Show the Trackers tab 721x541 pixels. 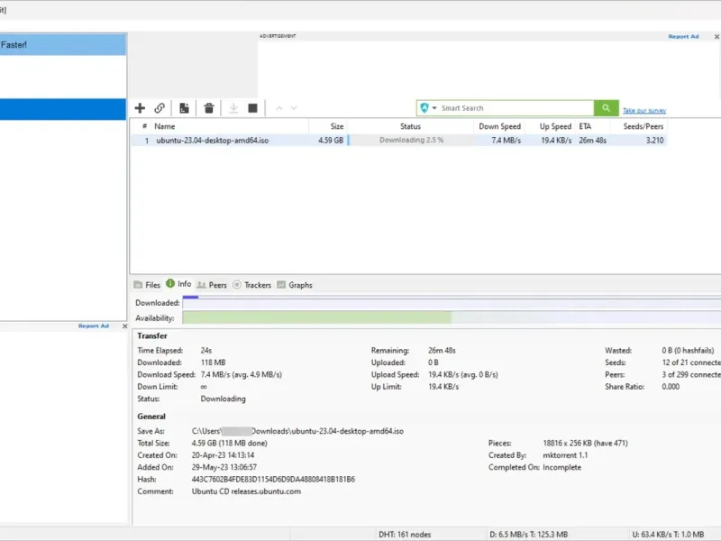252,285
